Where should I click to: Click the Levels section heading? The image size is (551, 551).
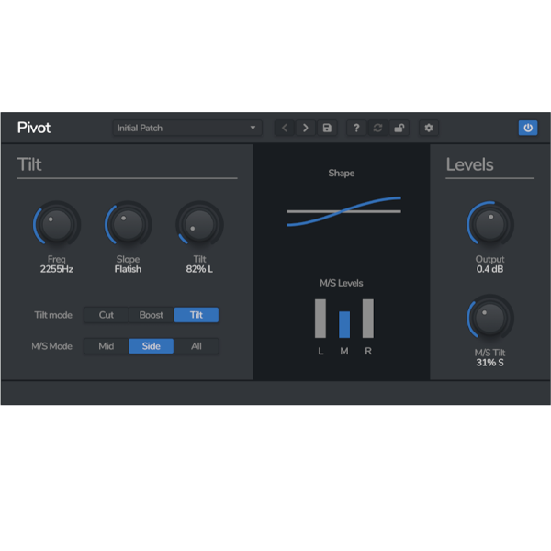coord(470,164)
